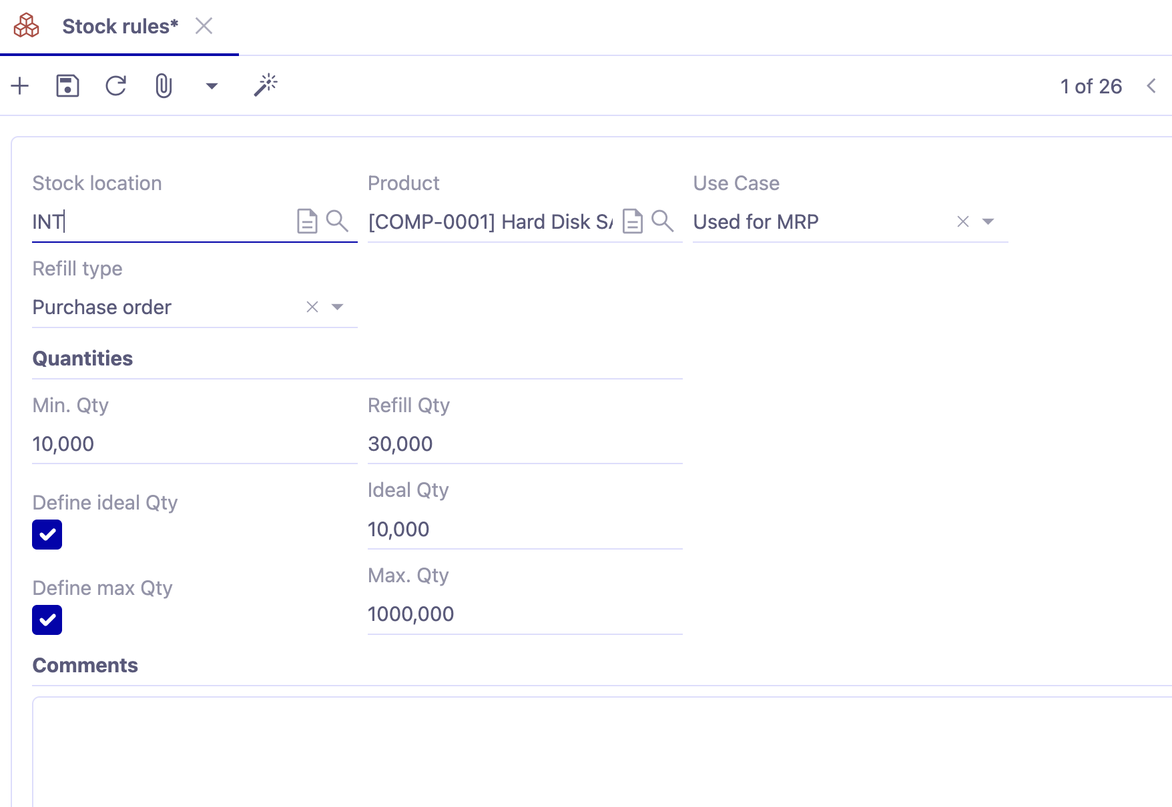The image size is (1172, 807).
Task: Open the Use Case dropdown
Action: 987,221
